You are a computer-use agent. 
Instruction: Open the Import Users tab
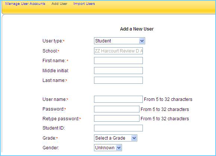84,4
